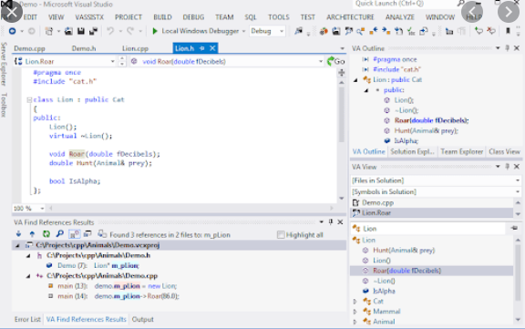Click the green Go button
The height and width of the screenshot is (329, 525).
click(335, 61)
